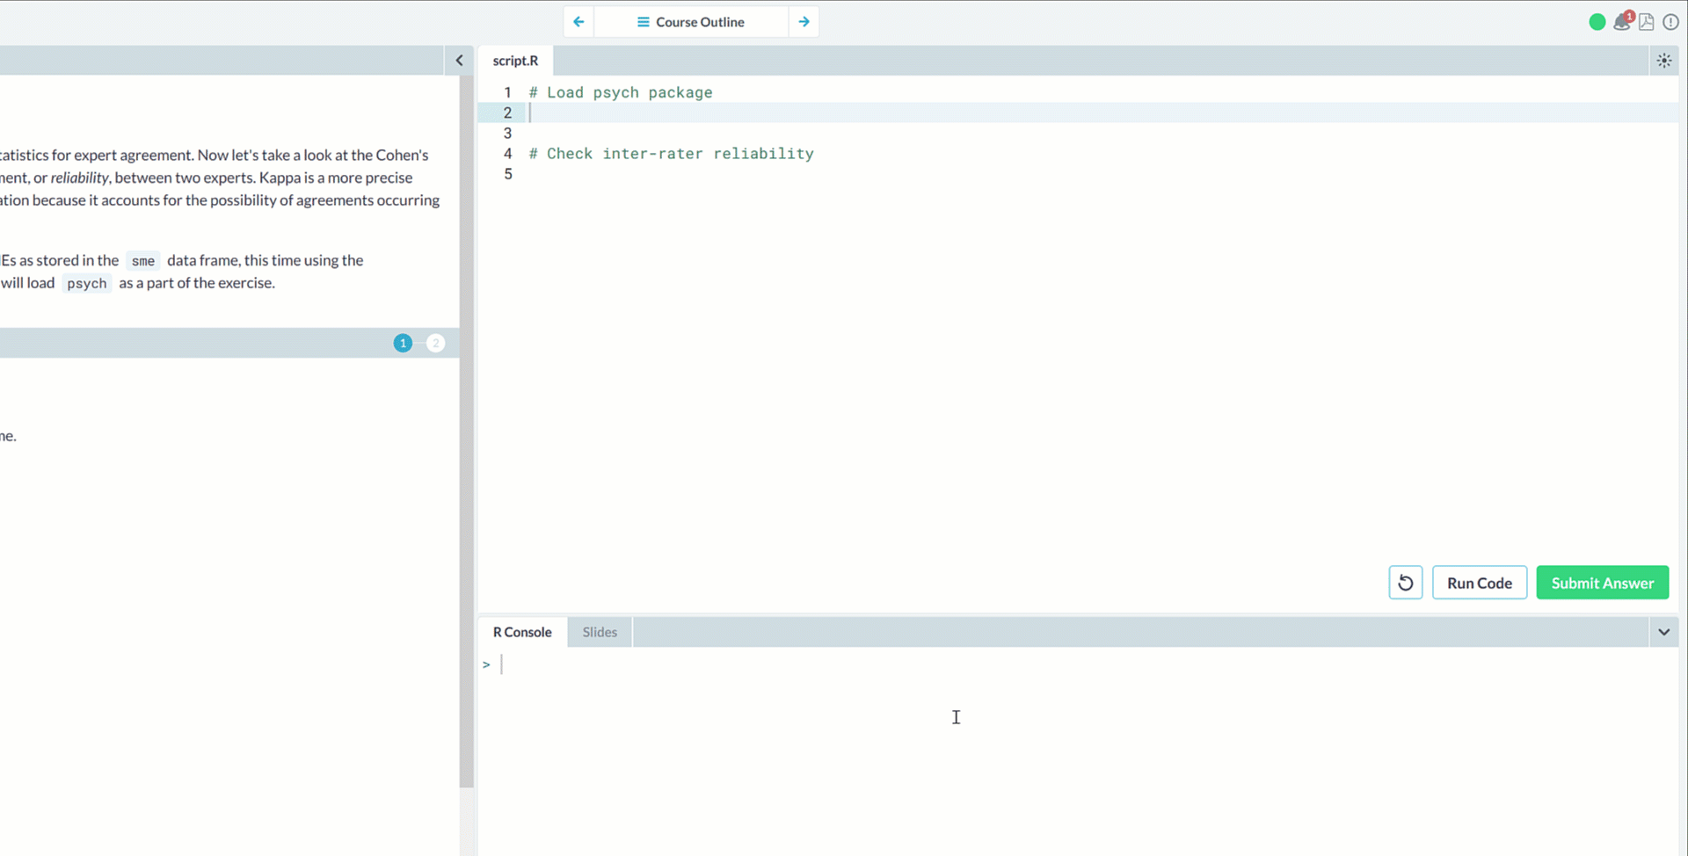Go to the previous exercise with left arrow
Screen dimensions: 1688x856
(x=578, y=22)
